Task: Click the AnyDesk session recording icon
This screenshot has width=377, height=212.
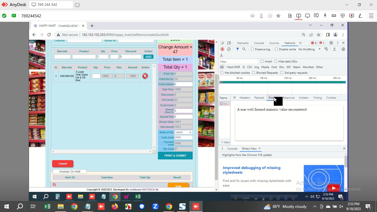Action: tap(351, 16)
